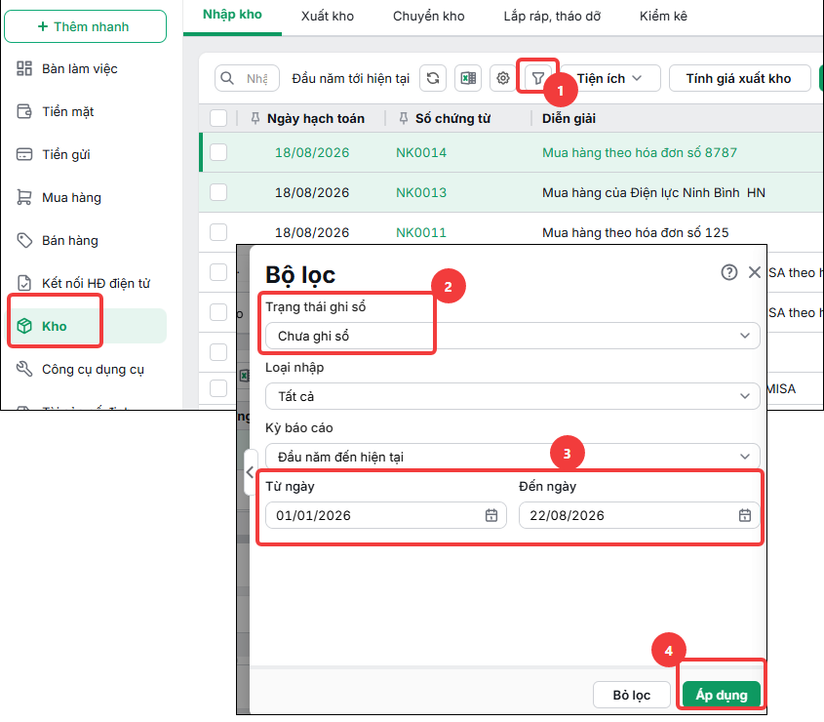Screen dimensions: 824x722
Task: Click the Đến ngày date field
Action: (639, 515)
